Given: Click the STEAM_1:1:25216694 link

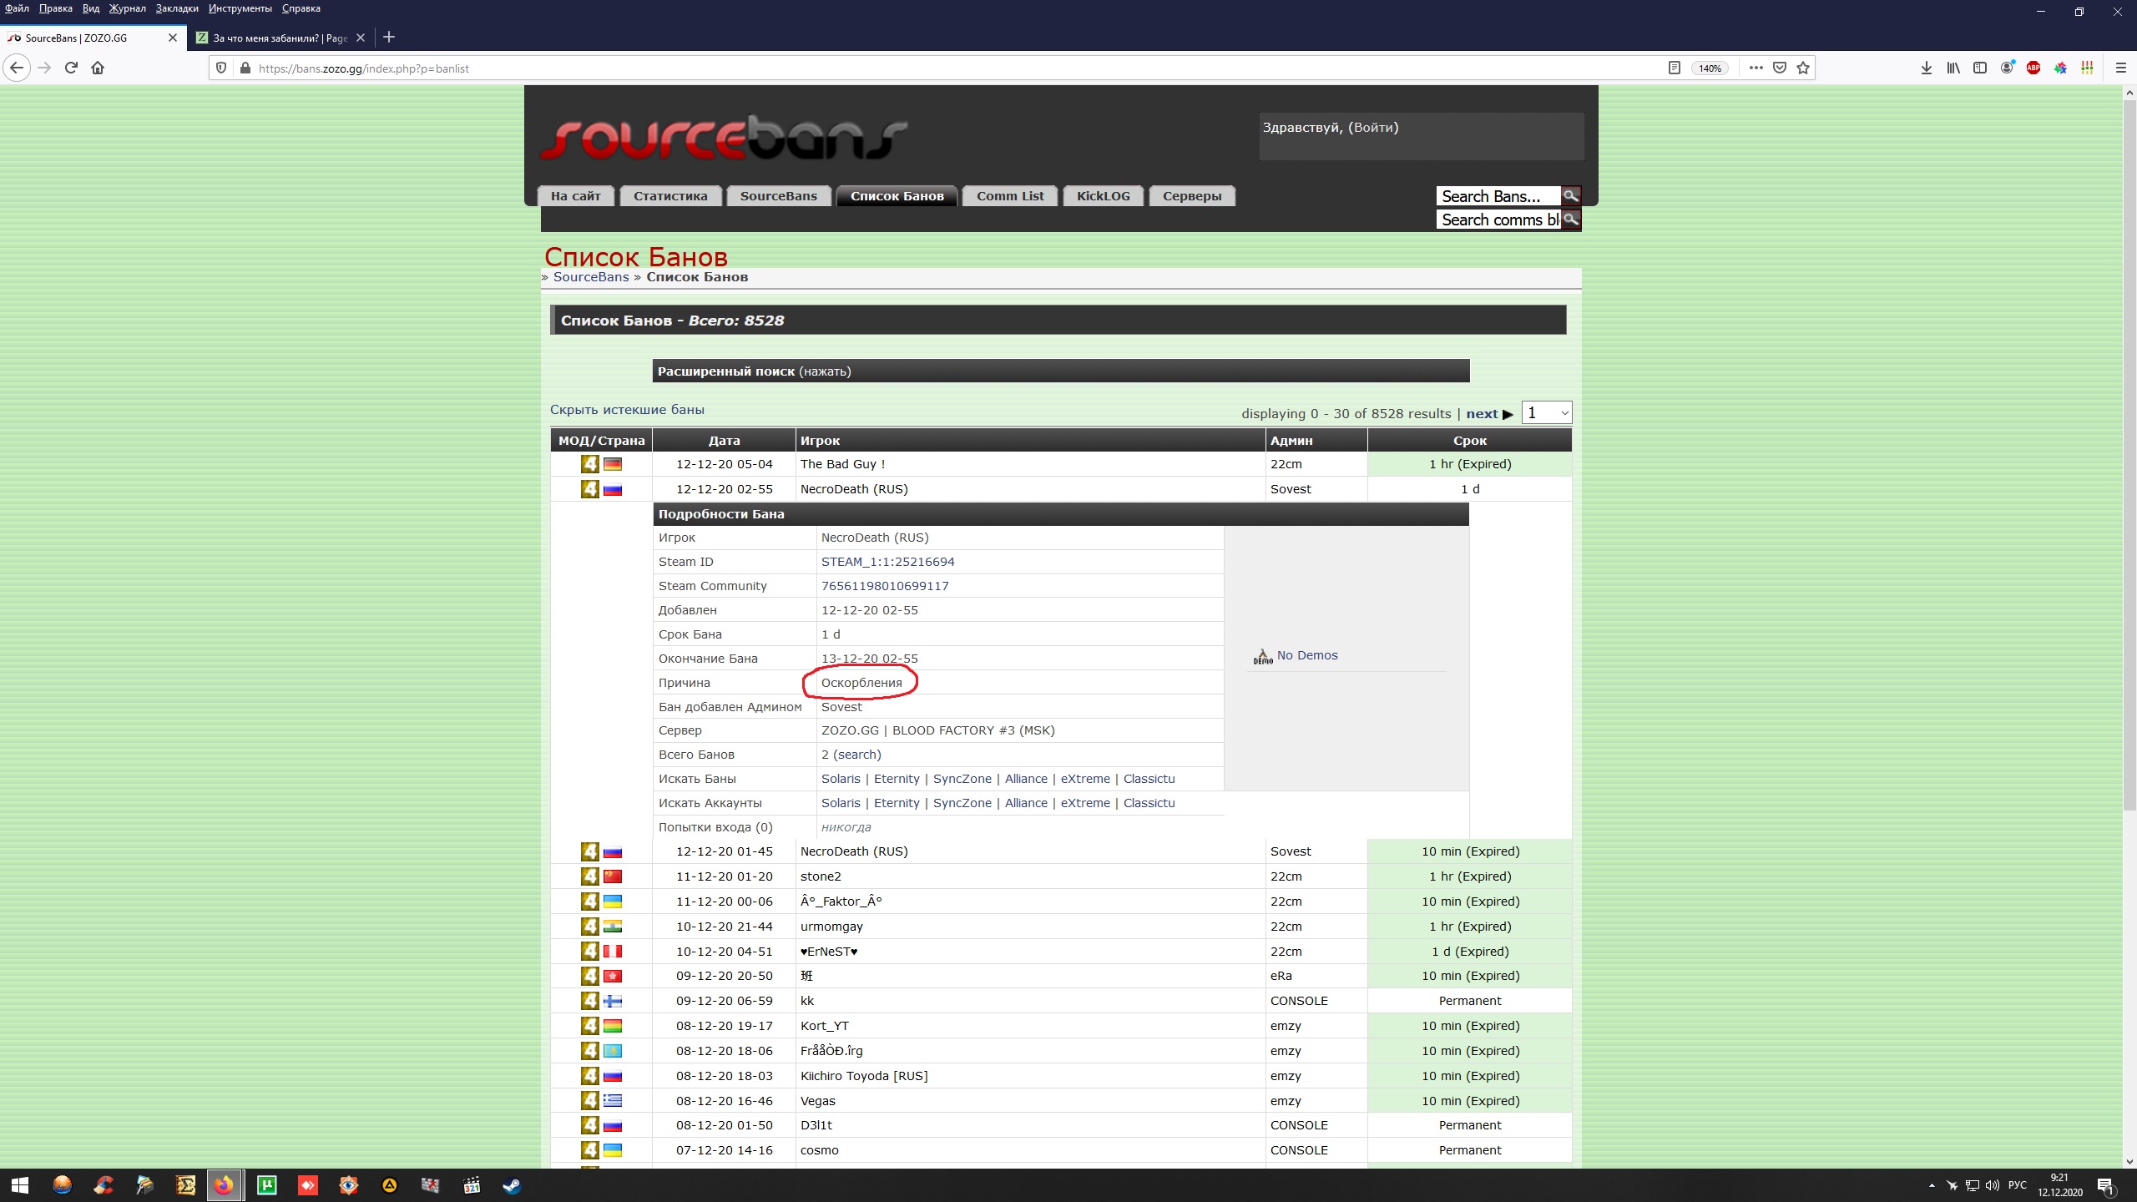Looking at the screenshot, I should (x=887, y=562).
